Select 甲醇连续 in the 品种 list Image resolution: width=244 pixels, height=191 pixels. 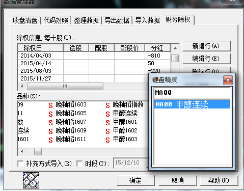point(125,113)
